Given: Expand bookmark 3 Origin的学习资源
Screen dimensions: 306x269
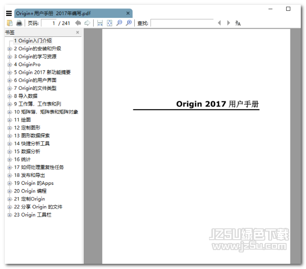Looking at the screenshot, I should pyautogui.click(x=9, y=57).
